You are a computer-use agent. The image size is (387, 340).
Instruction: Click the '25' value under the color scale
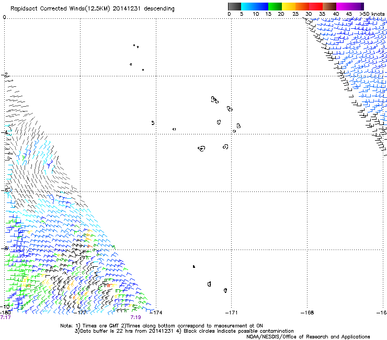tap(295, 14)
